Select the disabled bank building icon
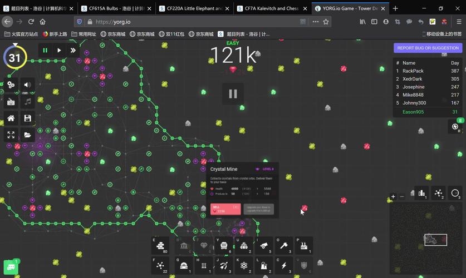The height and width of the screenshot is (278, 466). [184, 245]
